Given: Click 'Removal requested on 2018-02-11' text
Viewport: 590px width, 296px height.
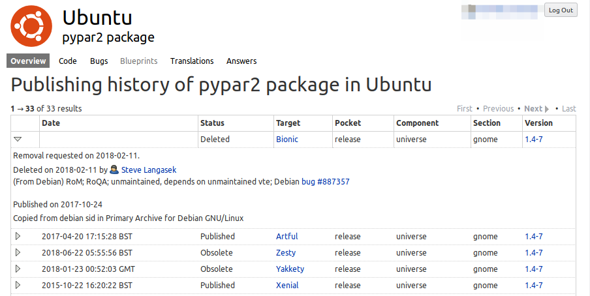Looking at the screenshot, I should tap(76, 156).
